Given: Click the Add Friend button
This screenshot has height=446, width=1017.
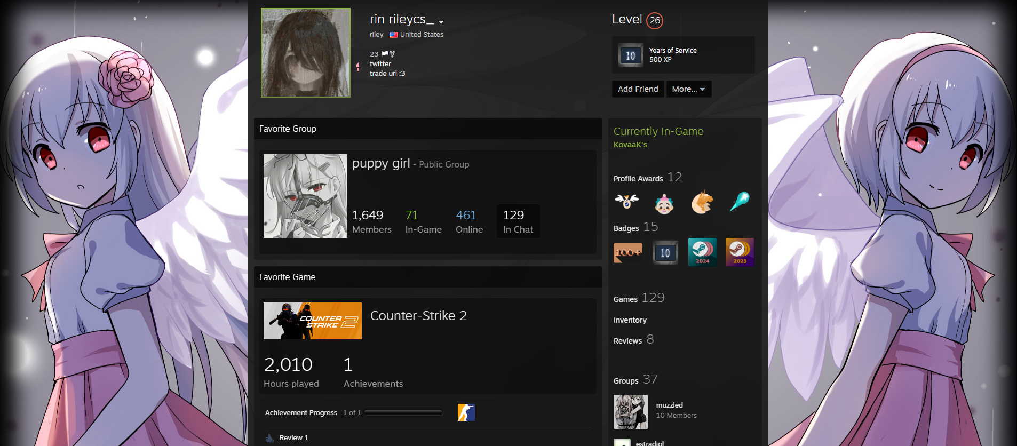Looking at the screenshot, I should pos(638,89).
